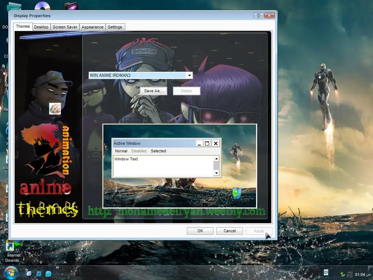Viewport: 373px width, 280px height.
Task: Click Normal in preview menu bar
Action: [121, 151]
